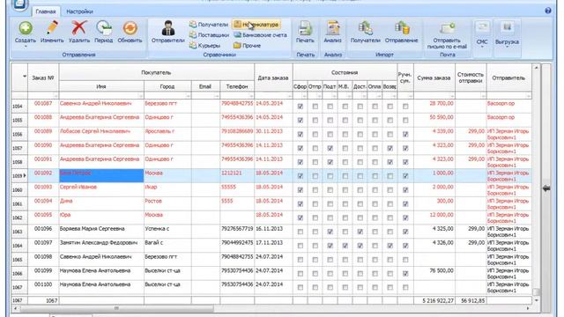
Task: Toggle the М.В. checkbox for order 001097
Action: coord(345,246)
